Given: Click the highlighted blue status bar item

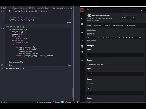Looking at the screenshot, I should (x=62, y=102).
